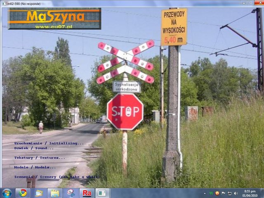Screen dimensions: 264x198
Task: Close the unresponsive m62-590 window
Action: coord(259,3)
